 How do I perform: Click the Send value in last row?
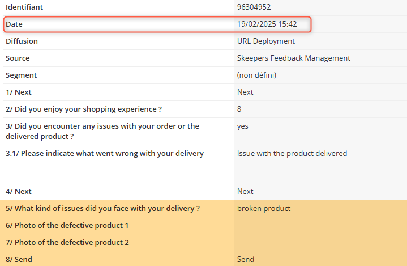[x=246, y=259]
